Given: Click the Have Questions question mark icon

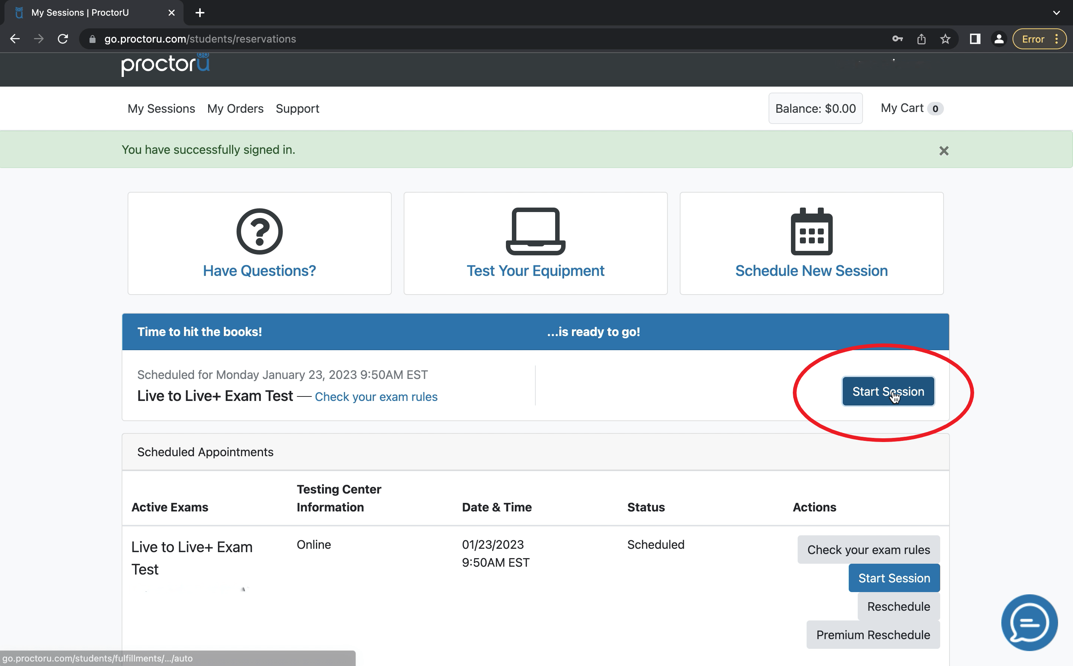Looking at the screenshot, I should (259, 231).
